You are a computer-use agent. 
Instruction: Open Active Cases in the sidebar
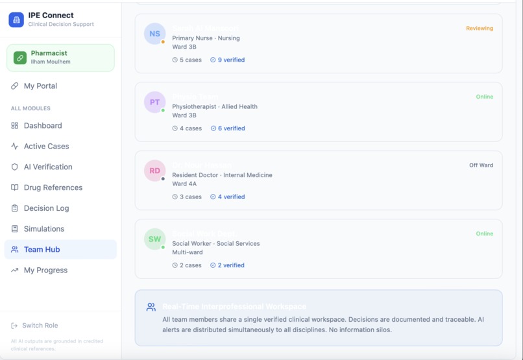[61, 147]
